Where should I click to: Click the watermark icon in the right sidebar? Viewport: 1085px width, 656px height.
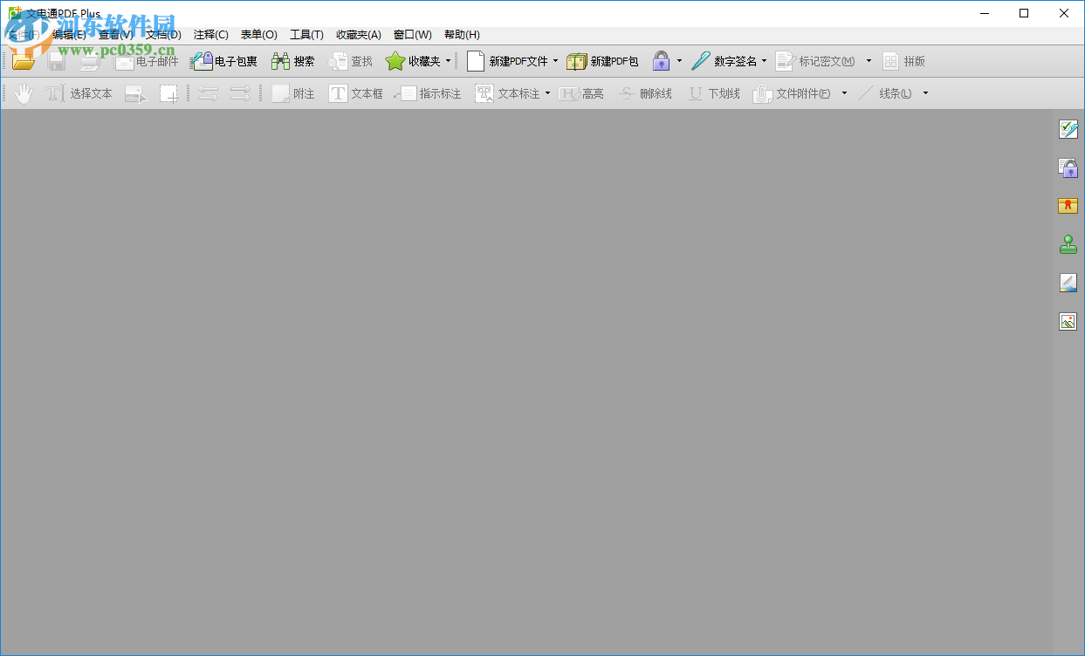[1068, 283]
